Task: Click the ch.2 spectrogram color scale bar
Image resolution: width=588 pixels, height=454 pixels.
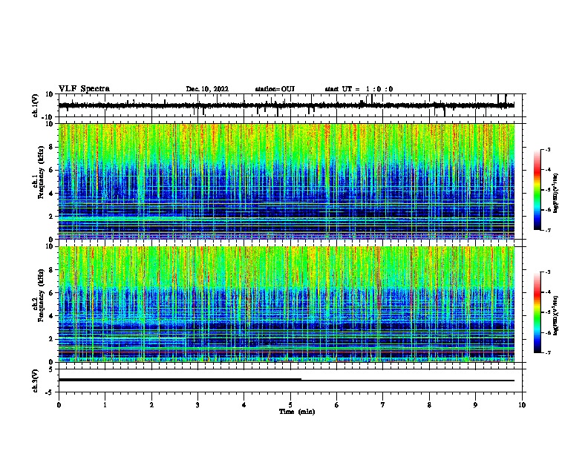Action: [537, 312]
